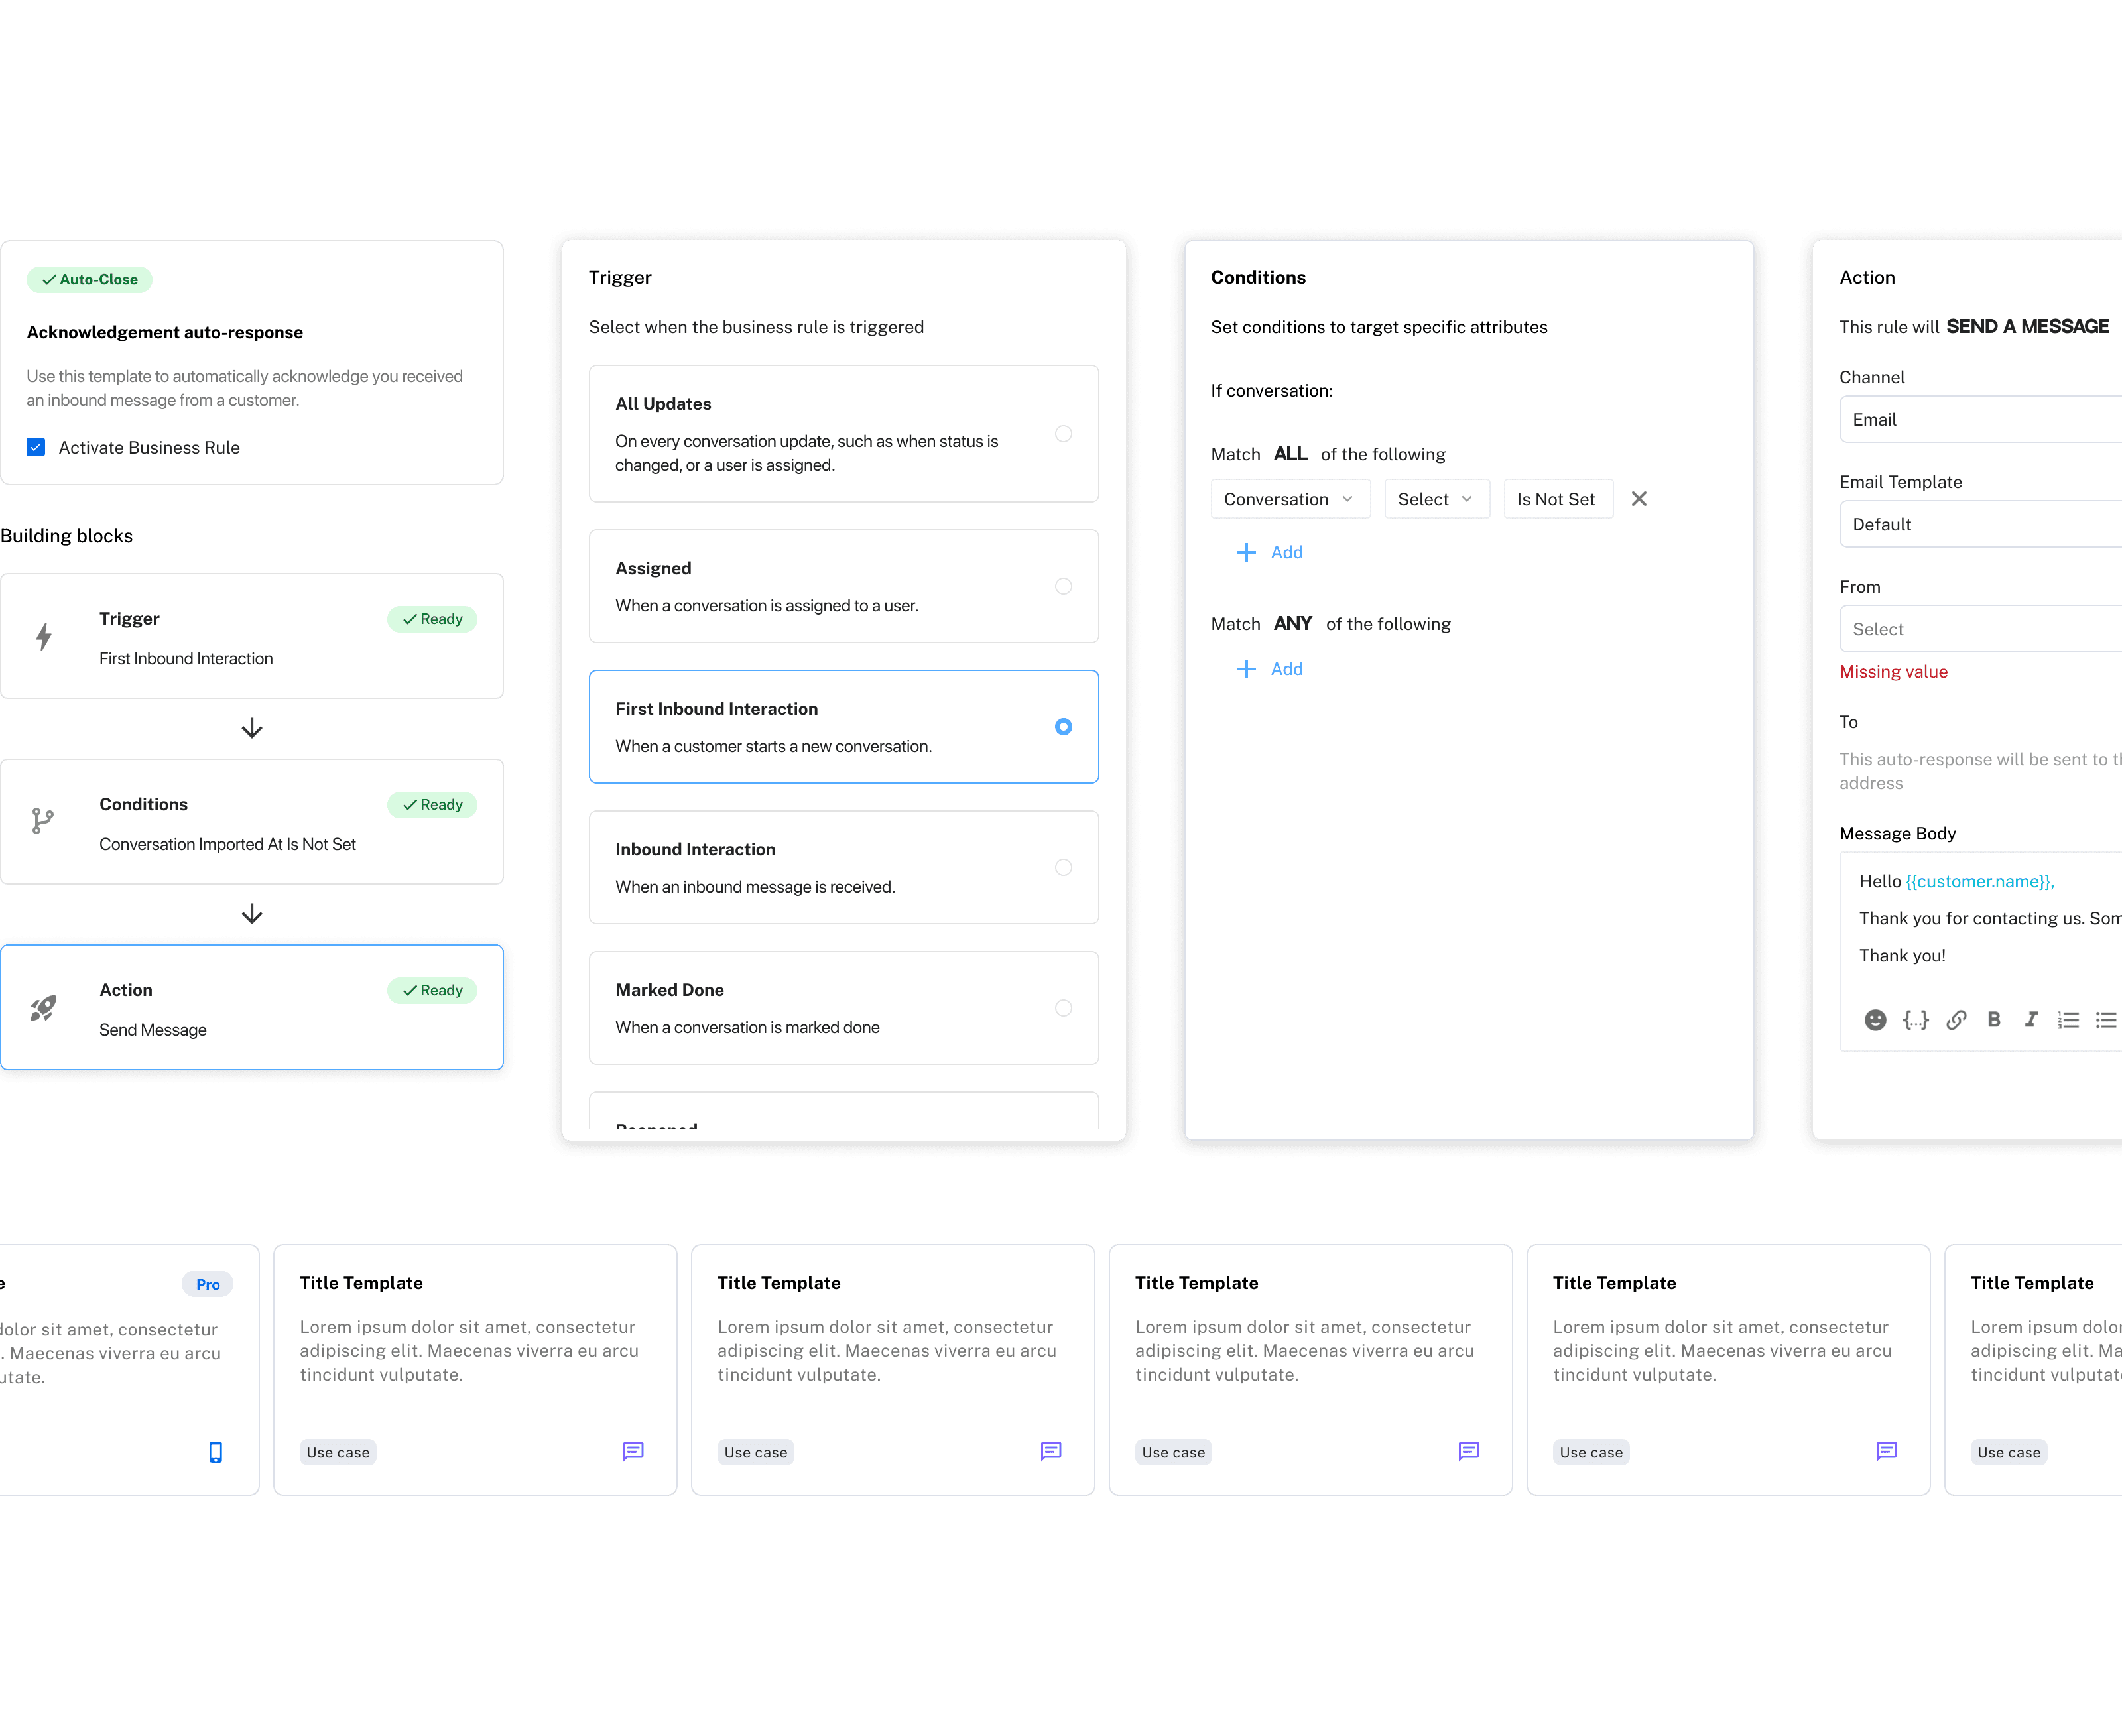Toggle Activate Business Rule checkbox

36,447
